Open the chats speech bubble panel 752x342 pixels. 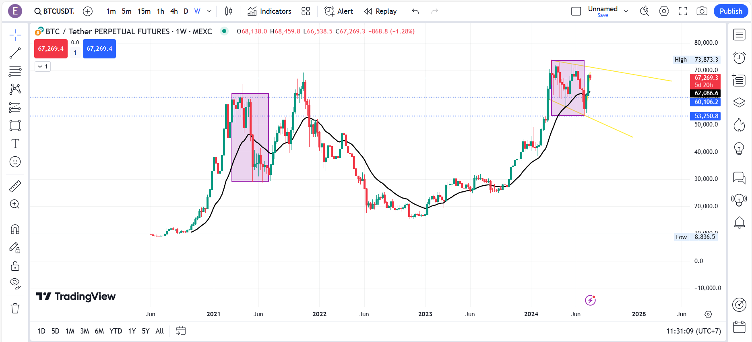tap(739, 177)
